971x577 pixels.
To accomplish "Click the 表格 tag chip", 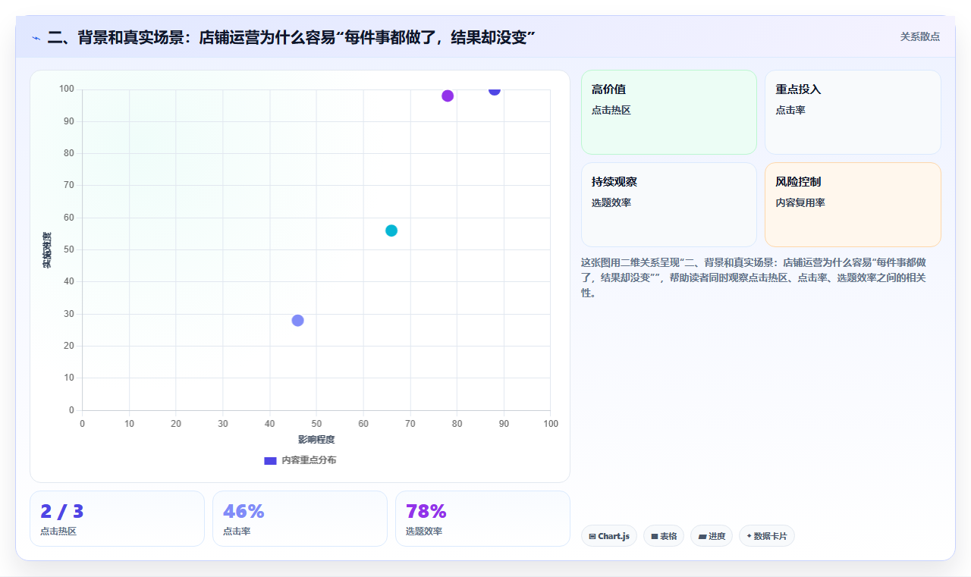I will coord(664,536).
